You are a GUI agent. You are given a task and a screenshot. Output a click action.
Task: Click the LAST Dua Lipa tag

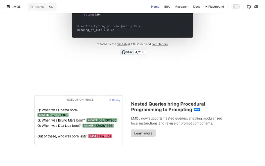[x=100, y=136]
